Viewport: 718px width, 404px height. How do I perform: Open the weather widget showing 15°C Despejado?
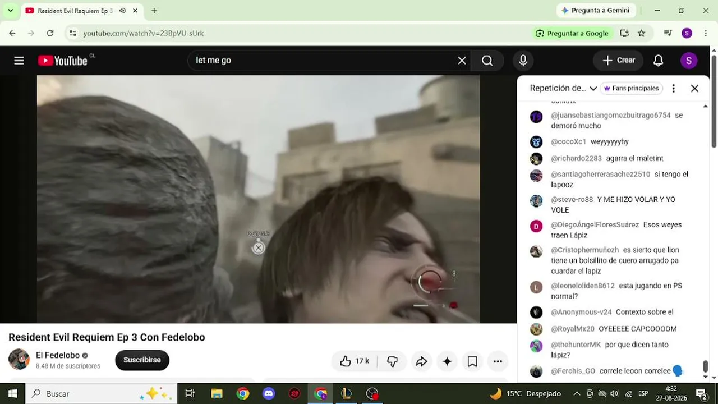coord(525,393)
